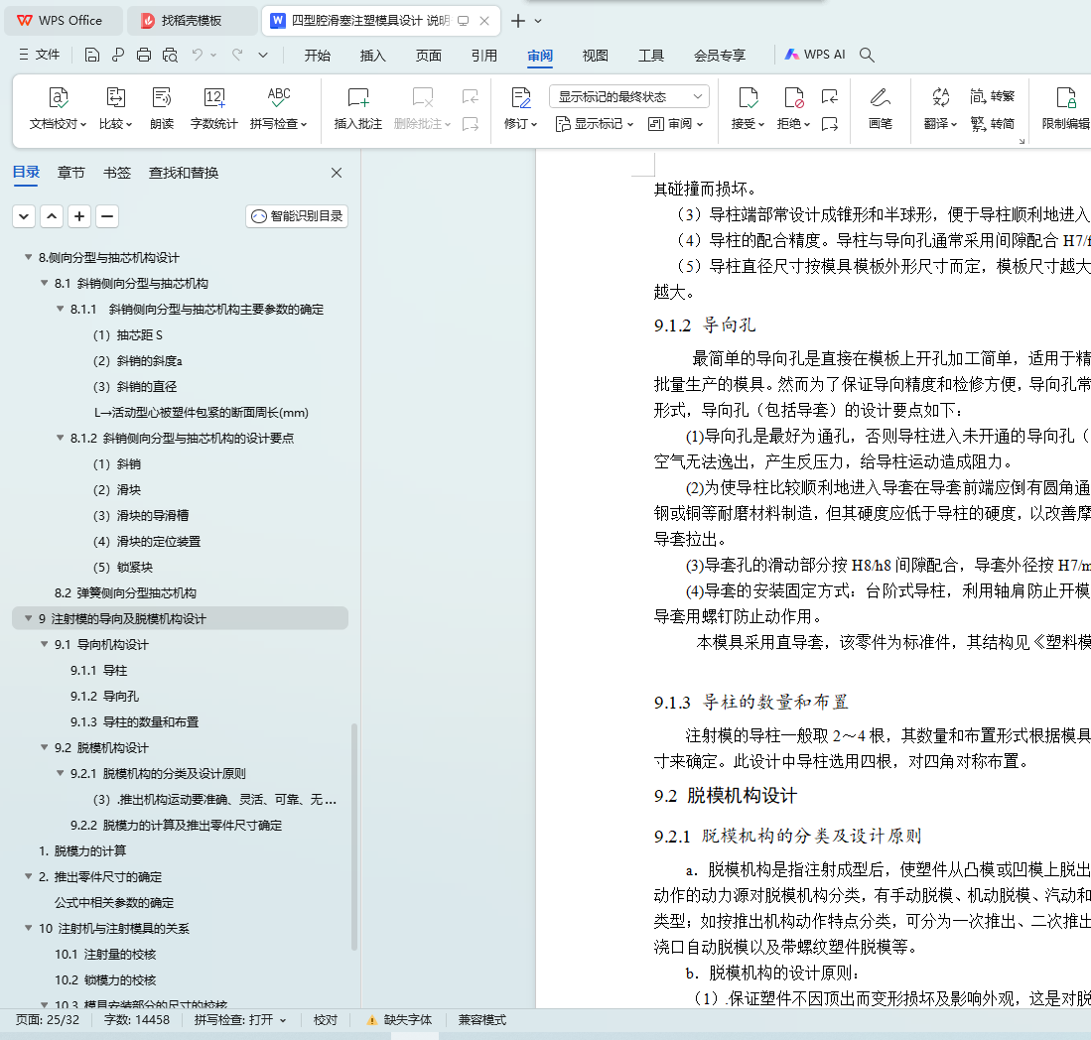
Task: Convert text with 转繁 traditional Chinese
Action: click(992, 96)
